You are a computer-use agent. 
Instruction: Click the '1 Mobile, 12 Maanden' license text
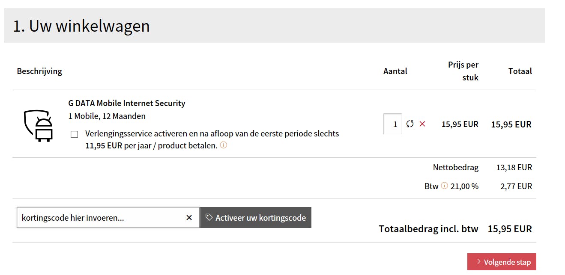[x=107, y=116]
